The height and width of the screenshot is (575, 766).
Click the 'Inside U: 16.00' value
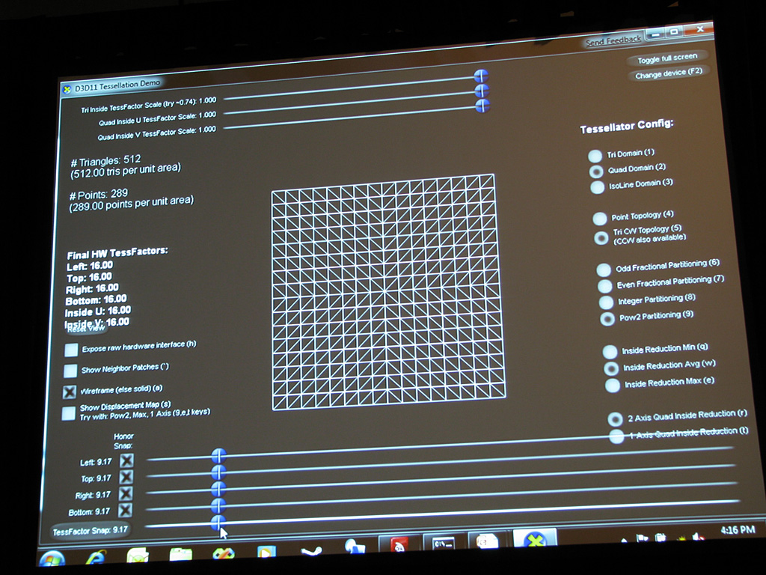(98, 311)
